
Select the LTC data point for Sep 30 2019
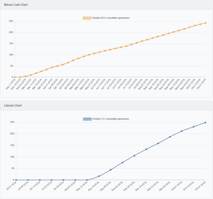coord(170,137)
